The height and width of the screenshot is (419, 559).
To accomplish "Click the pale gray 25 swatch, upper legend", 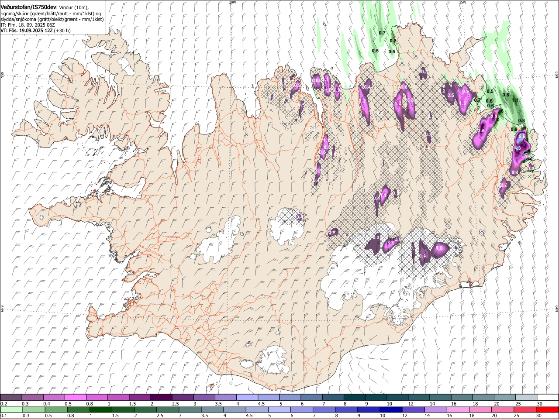I will (526, 397).
